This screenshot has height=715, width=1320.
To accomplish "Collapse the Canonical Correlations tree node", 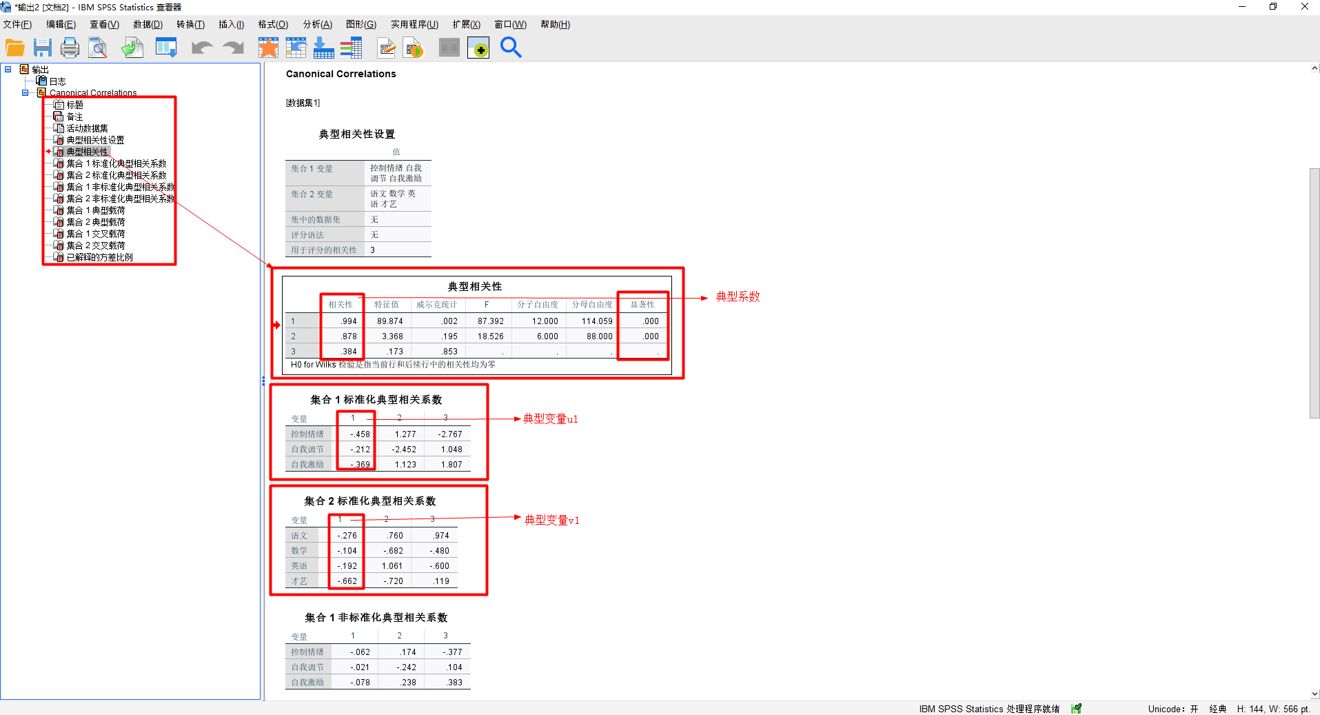I will [26, 92].
